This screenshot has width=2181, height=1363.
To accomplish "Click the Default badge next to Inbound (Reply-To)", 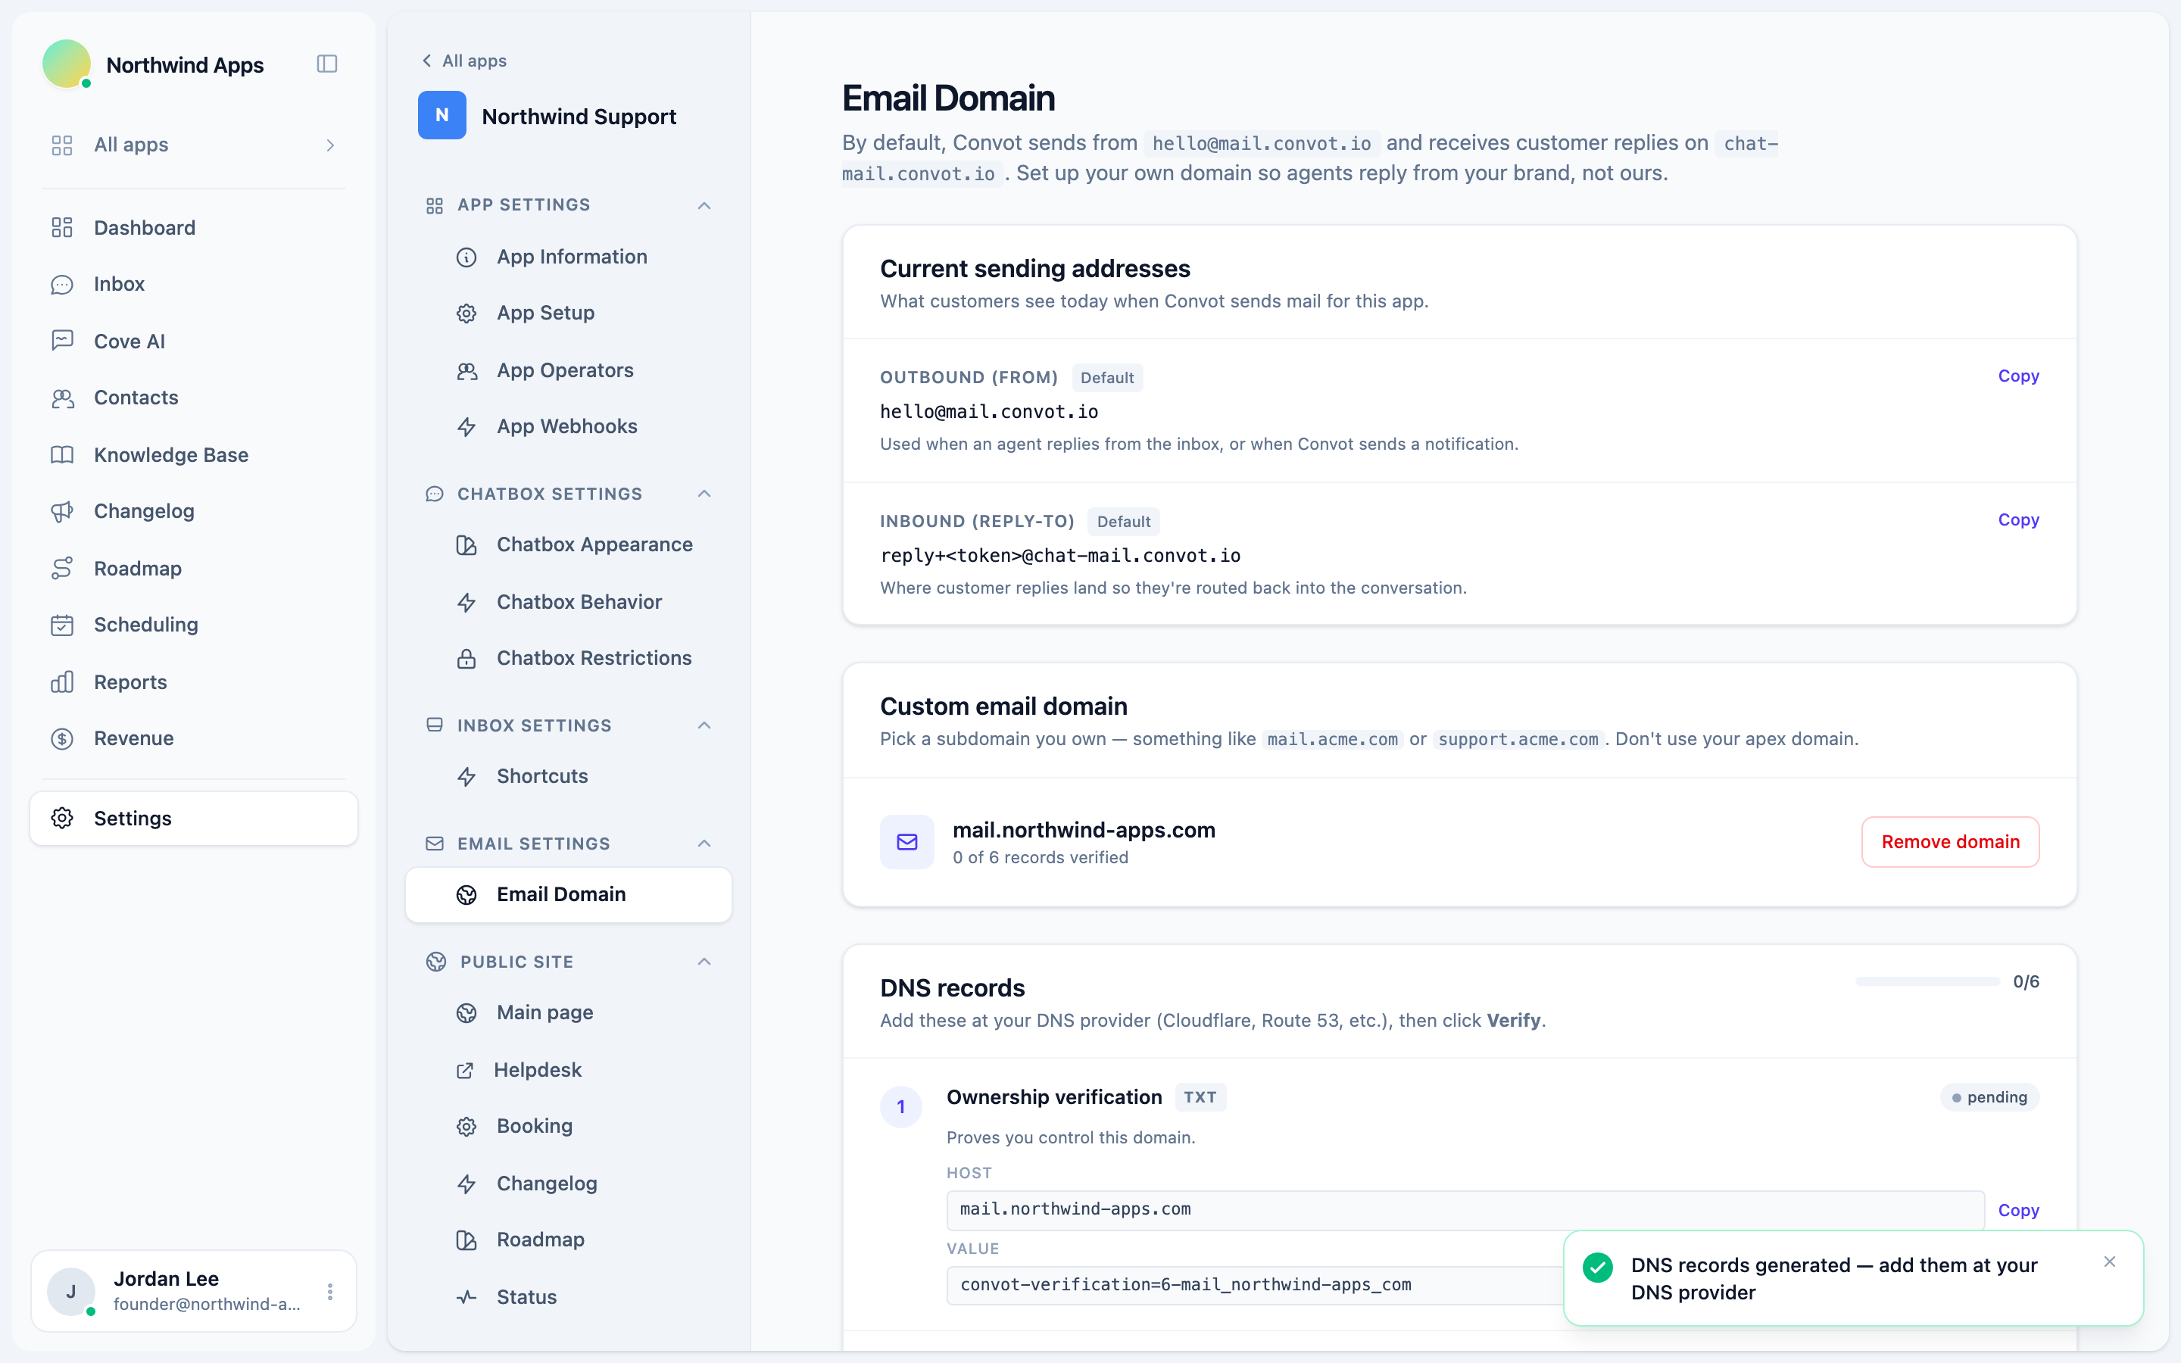I will pos(1123,521).
